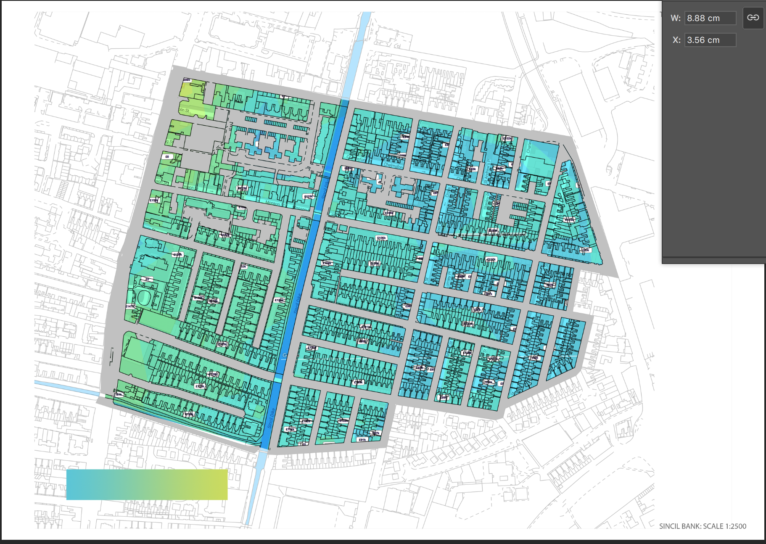Click the 299k price label on yellow block

(187, 79)
